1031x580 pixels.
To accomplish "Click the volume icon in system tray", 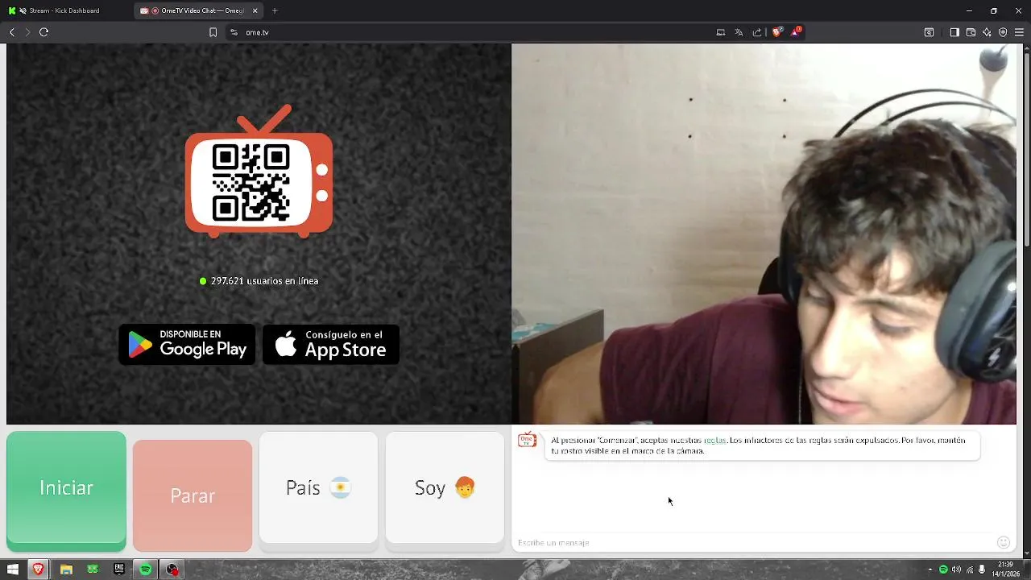I will pos(955,570).
